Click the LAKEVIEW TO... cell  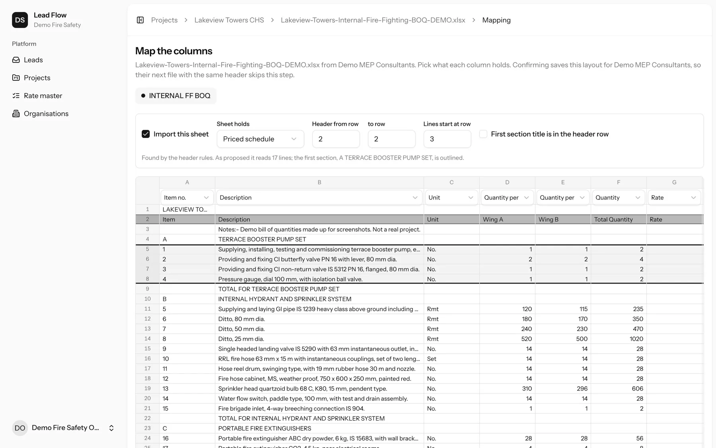pyautogui.click(x=187, y=209)
